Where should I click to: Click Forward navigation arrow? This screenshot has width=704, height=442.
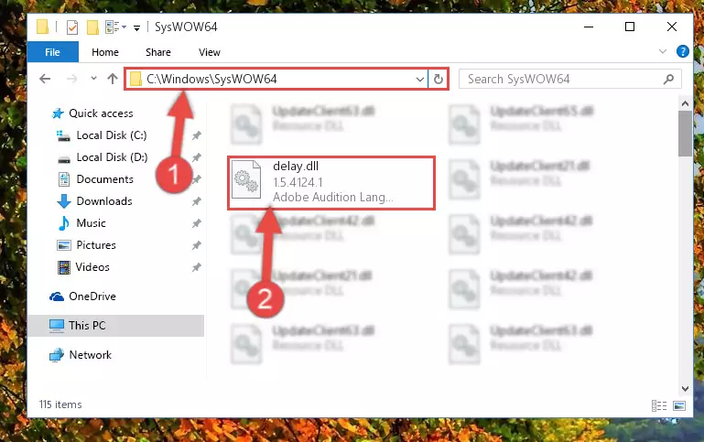pos(71,79)
